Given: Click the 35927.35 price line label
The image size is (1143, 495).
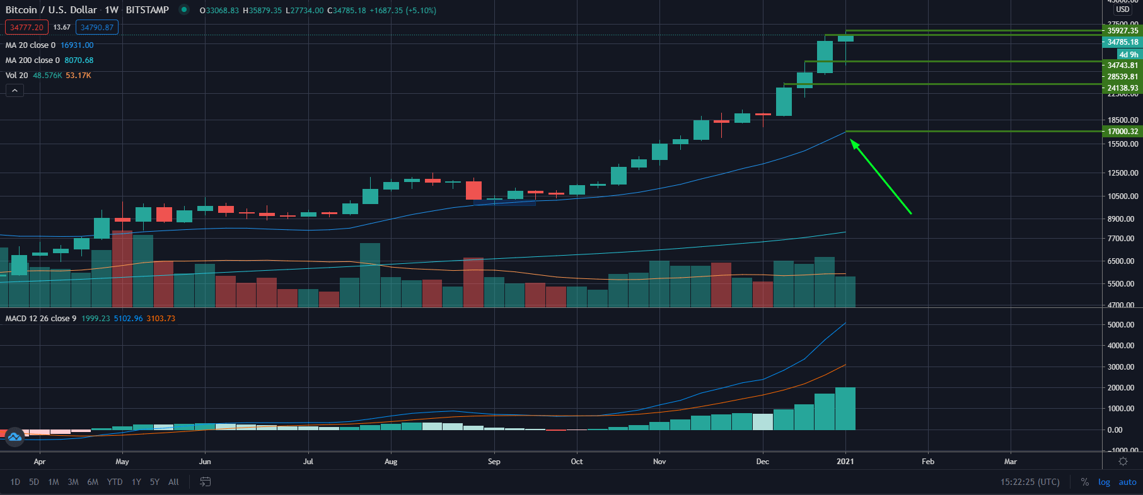Looking at the screenshot, I should click(1122, 30).
